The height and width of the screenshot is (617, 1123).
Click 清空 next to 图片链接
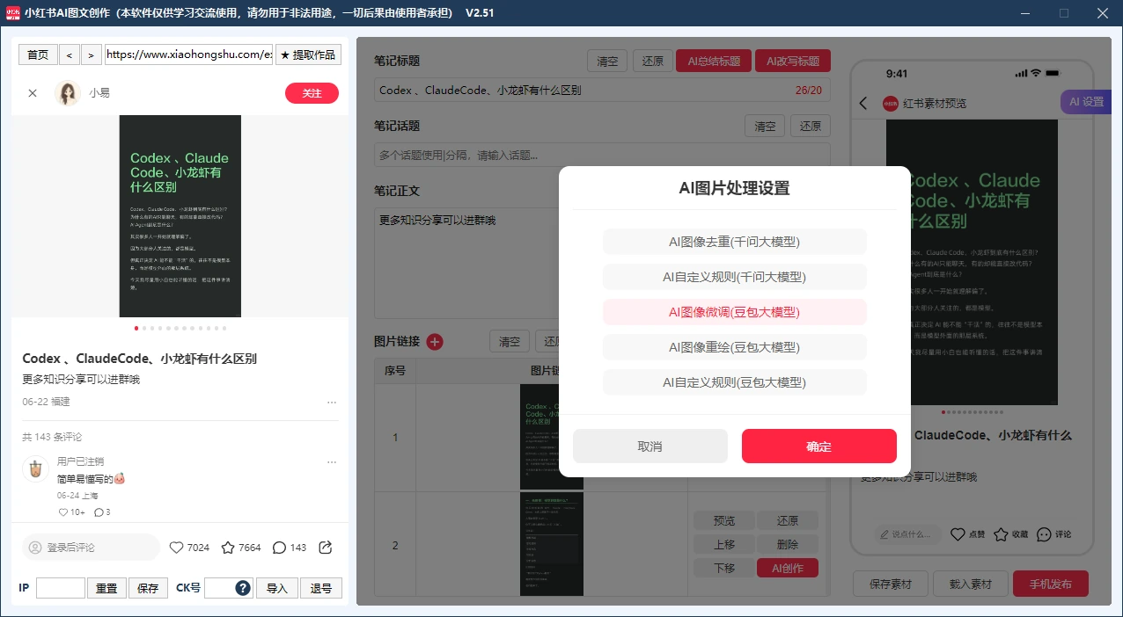tap(510, 342)
